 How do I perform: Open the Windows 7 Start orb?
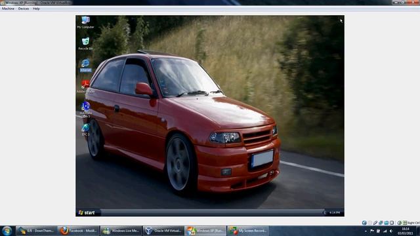click(x=7, y=231)
